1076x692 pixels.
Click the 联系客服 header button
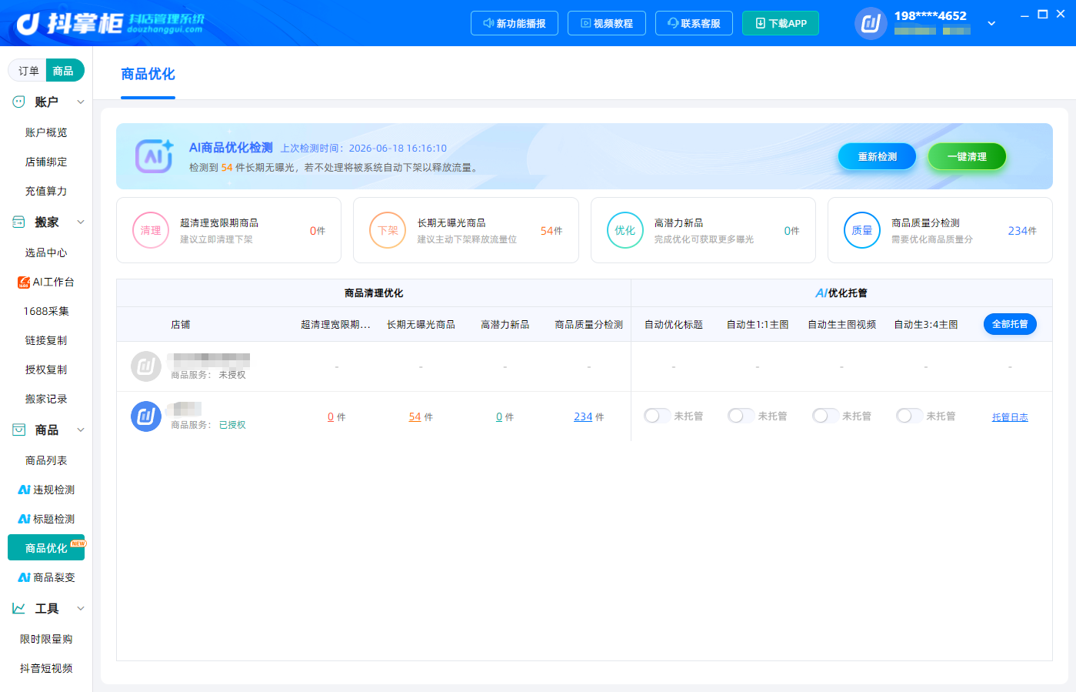pyautogui.click(x=694, y=23)
